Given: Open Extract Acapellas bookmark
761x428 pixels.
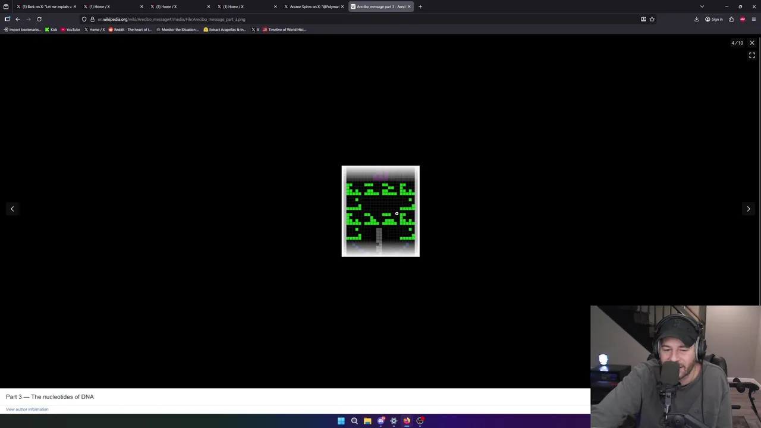Looking at the screenshot, I should click(225, 29).
